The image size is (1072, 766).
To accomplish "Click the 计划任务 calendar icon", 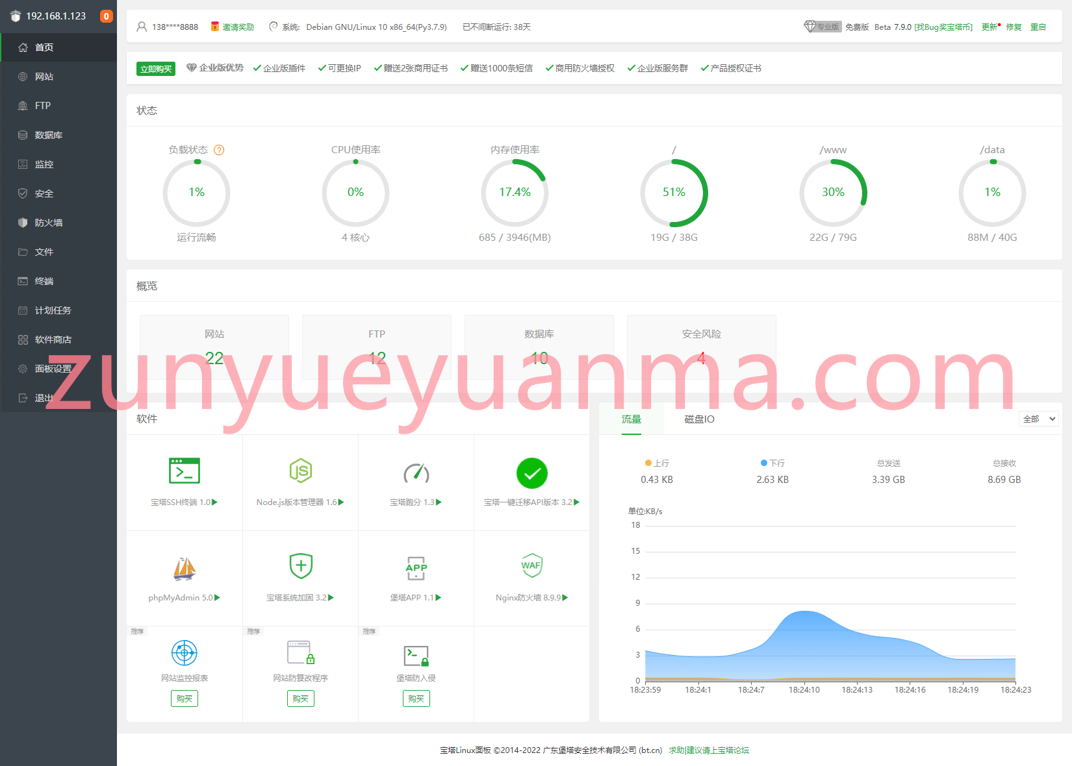I will click(23, 310).
